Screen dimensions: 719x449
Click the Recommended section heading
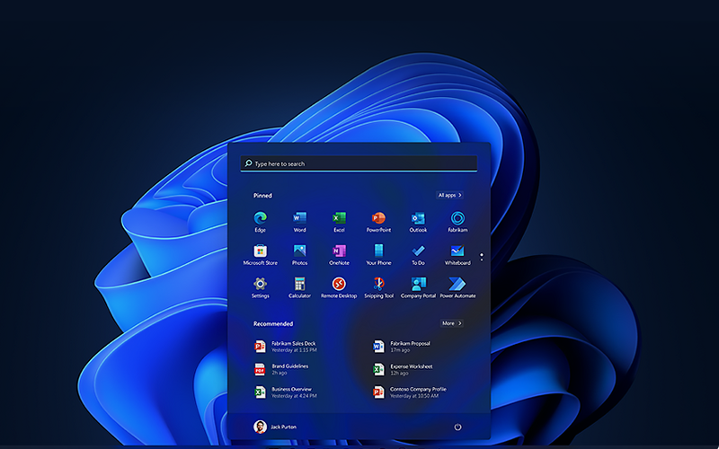coord(273,324)
